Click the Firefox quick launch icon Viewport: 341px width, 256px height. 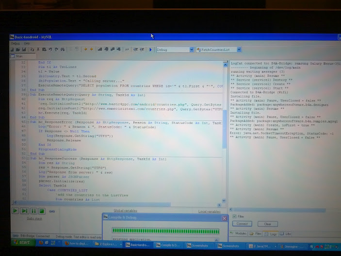coord(41,242)
